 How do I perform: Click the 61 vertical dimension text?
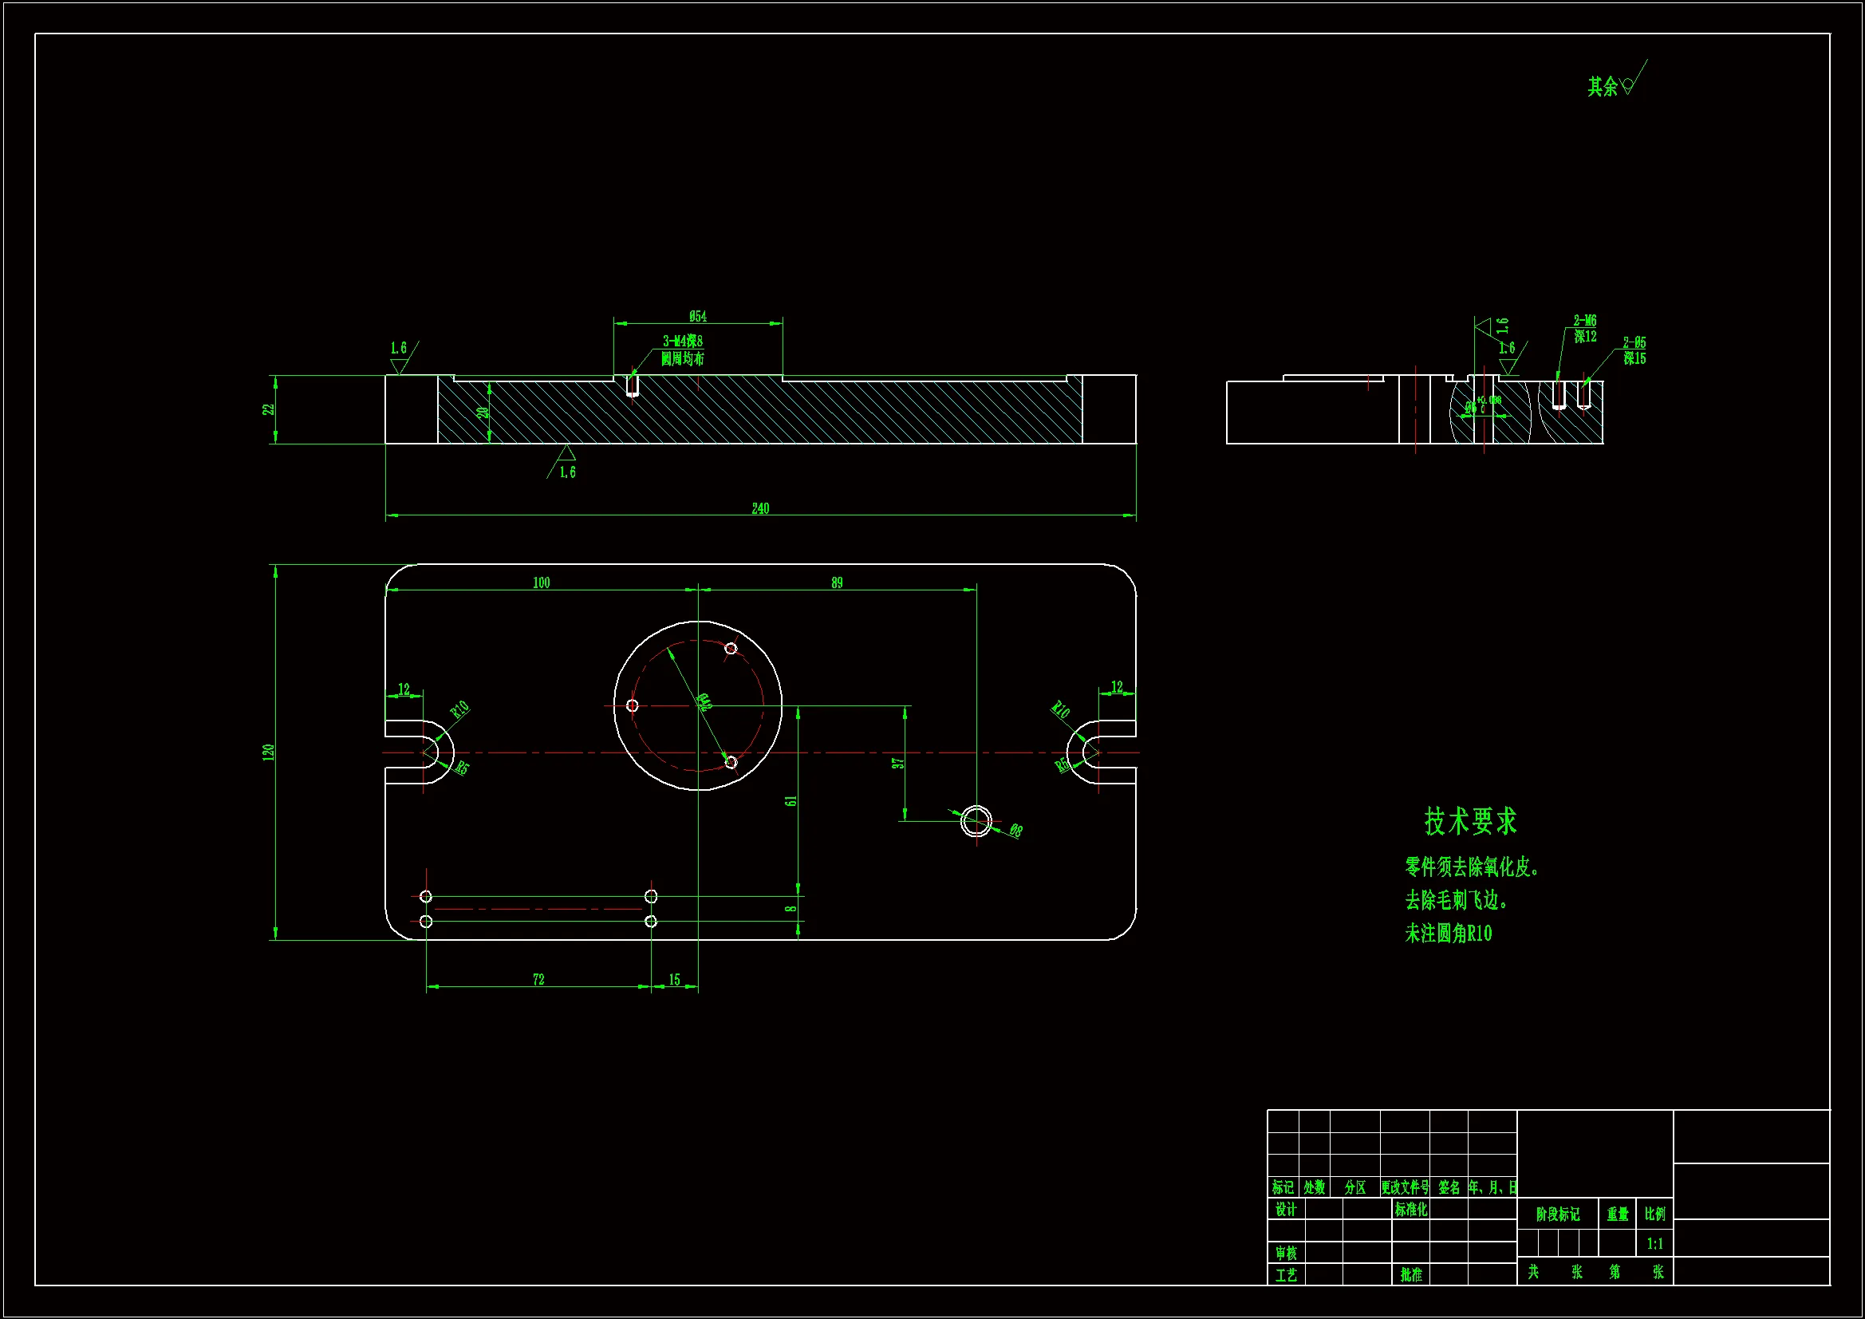[x=791, y=800]
